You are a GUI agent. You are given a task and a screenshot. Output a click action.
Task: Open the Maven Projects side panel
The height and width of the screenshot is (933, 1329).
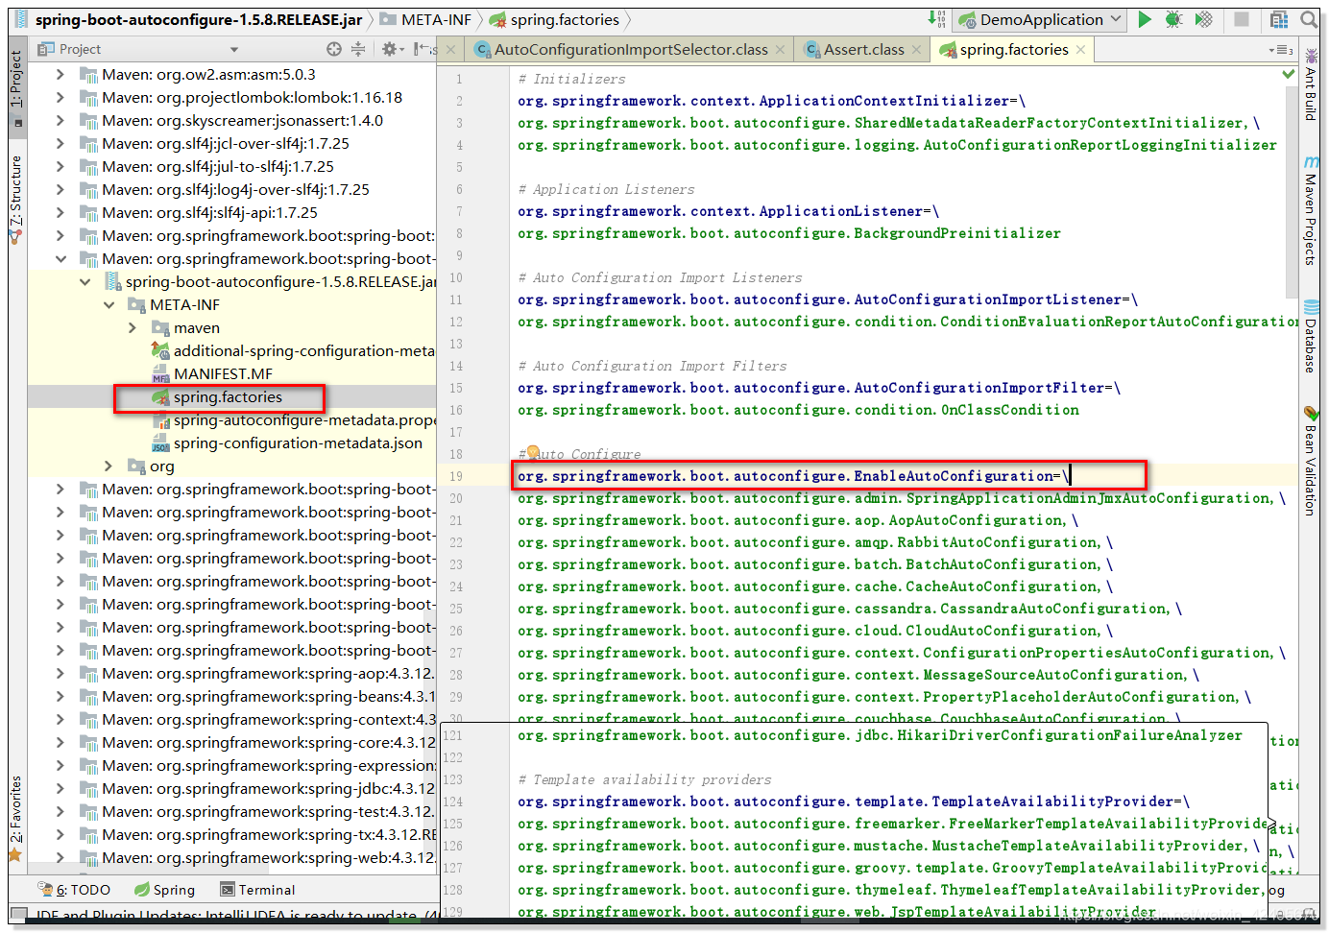[1310, 211]
